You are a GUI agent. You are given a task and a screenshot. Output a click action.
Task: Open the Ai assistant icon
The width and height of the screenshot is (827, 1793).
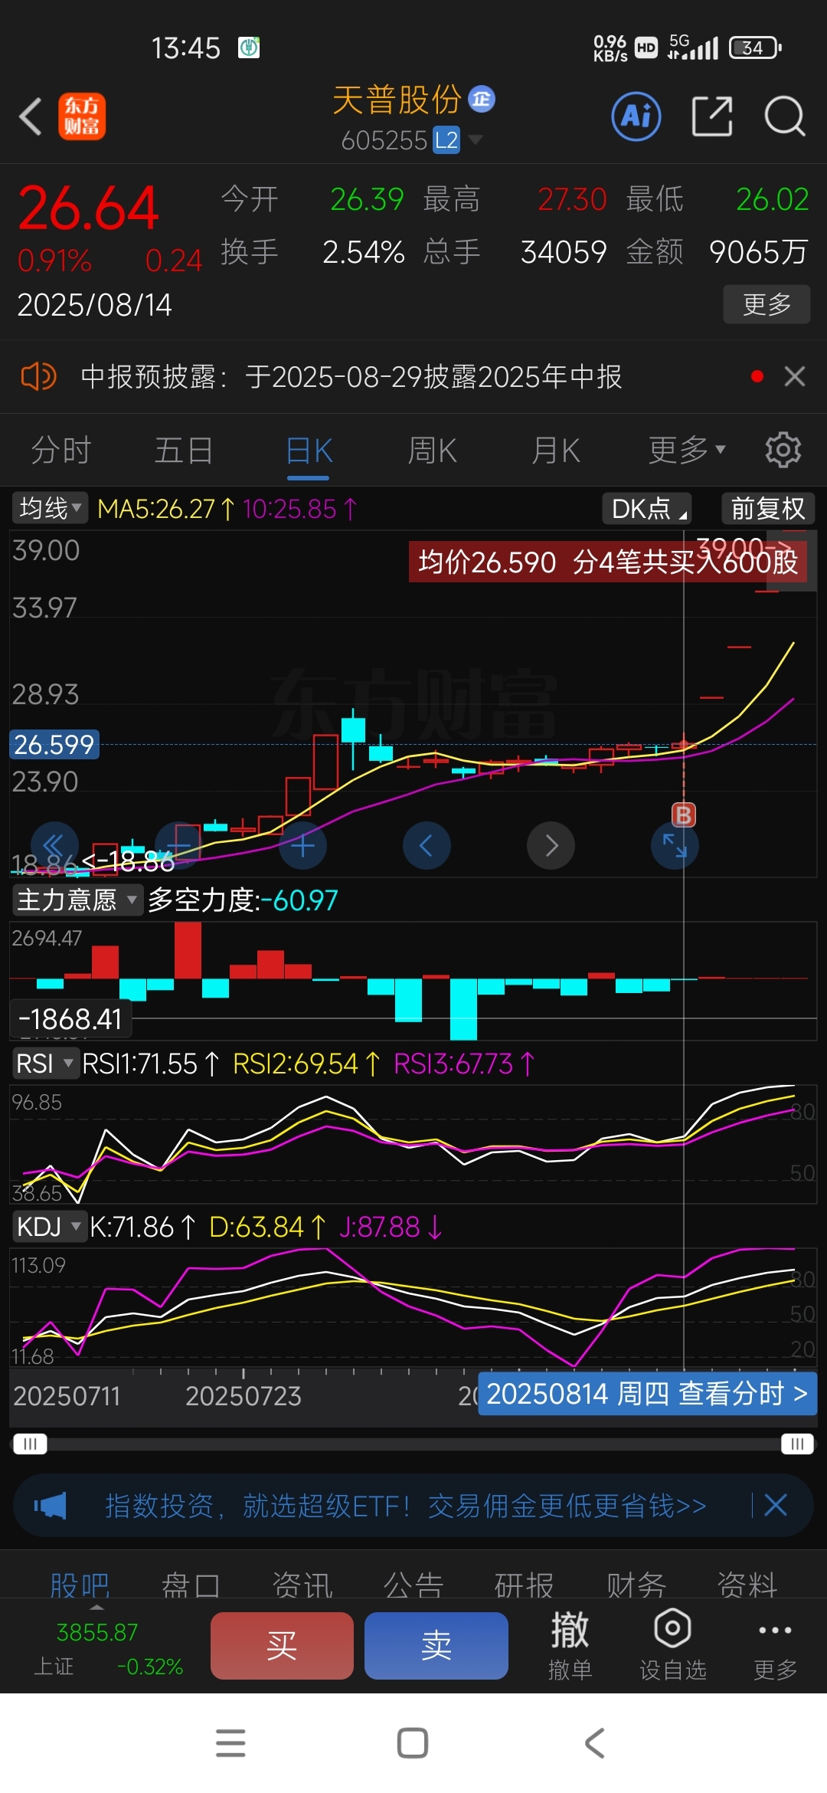tap(636, 116)
